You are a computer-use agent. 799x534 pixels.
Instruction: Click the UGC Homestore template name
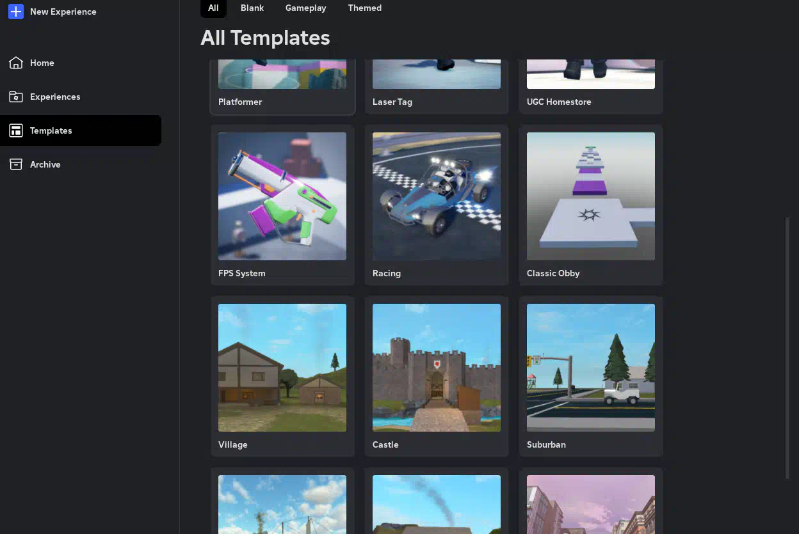[559, 102]
